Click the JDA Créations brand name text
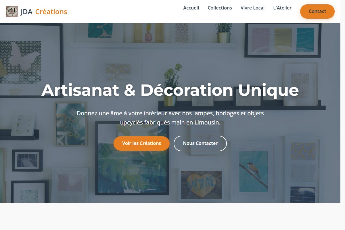The image size is (345, 230). [44, 11]
